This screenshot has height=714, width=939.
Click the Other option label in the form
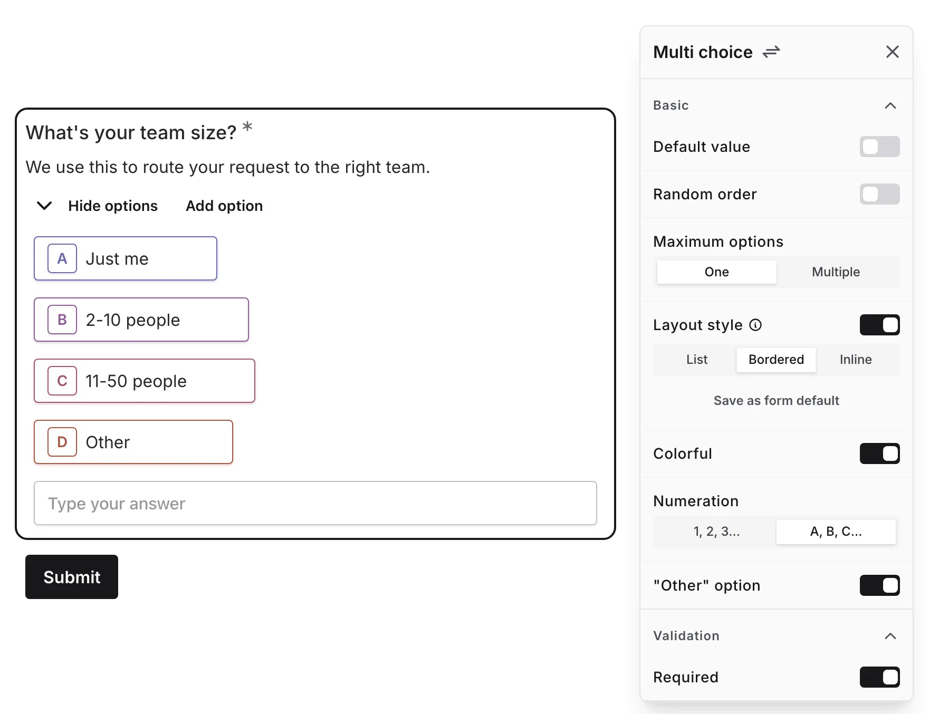click(x=108, y=442)
